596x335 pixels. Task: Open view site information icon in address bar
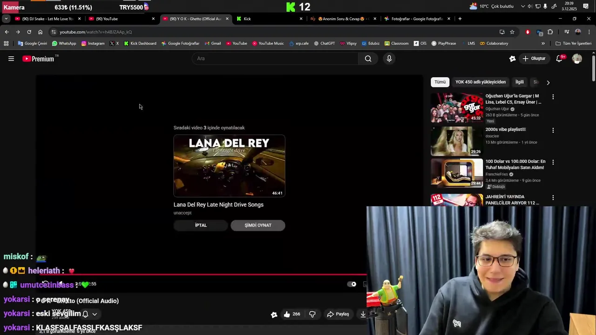(x=54, y=32)
